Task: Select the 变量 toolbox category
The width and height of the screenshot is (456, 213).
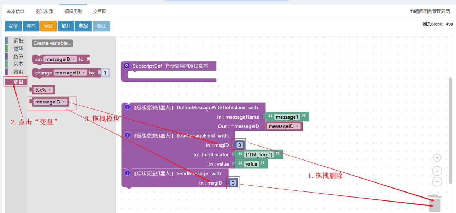Action: 16,82
